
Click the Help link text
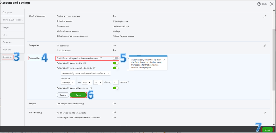[265, 4]
